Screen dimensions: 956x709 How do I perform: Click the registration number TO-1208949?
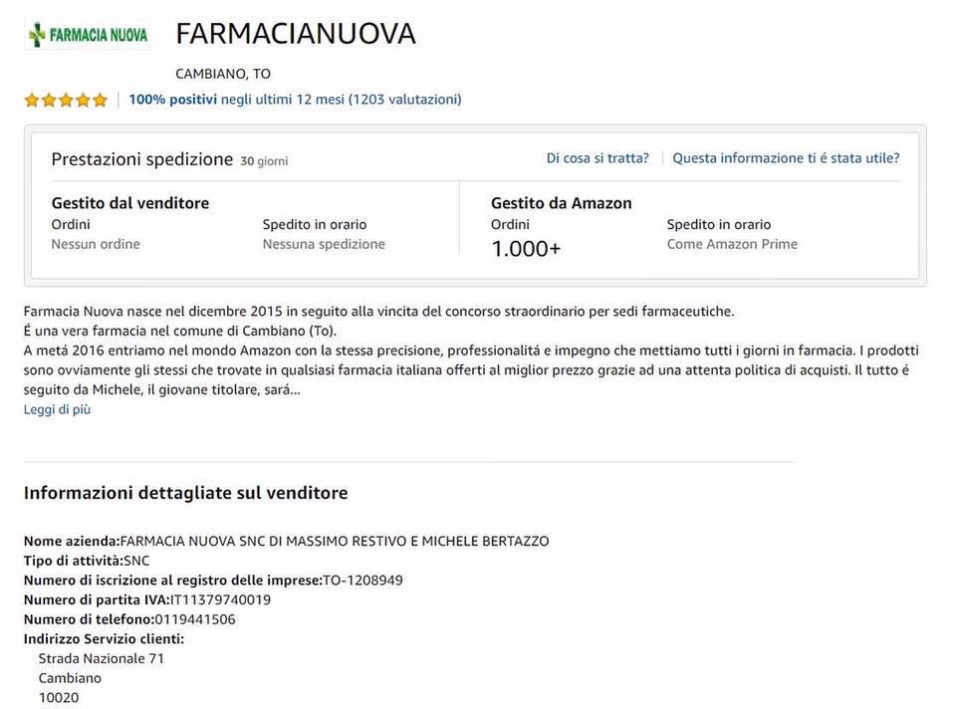[x=362, y=581]
